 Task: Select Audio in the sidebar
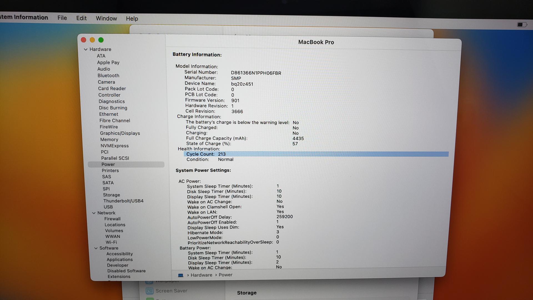point(104,69)
